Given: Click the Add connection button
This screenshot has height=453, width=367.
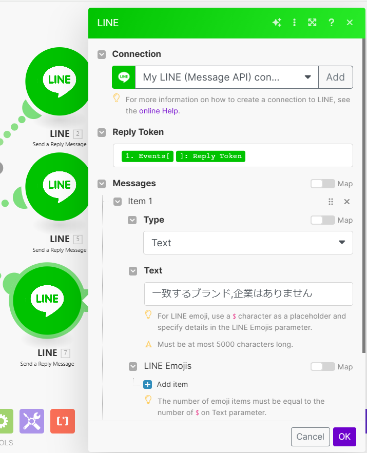Looking at the screenshot, I should pos(336,77).
